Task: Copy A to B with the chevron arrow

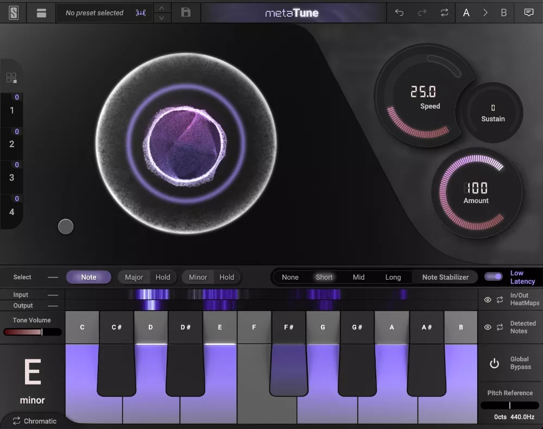Action: click(485, 12)
